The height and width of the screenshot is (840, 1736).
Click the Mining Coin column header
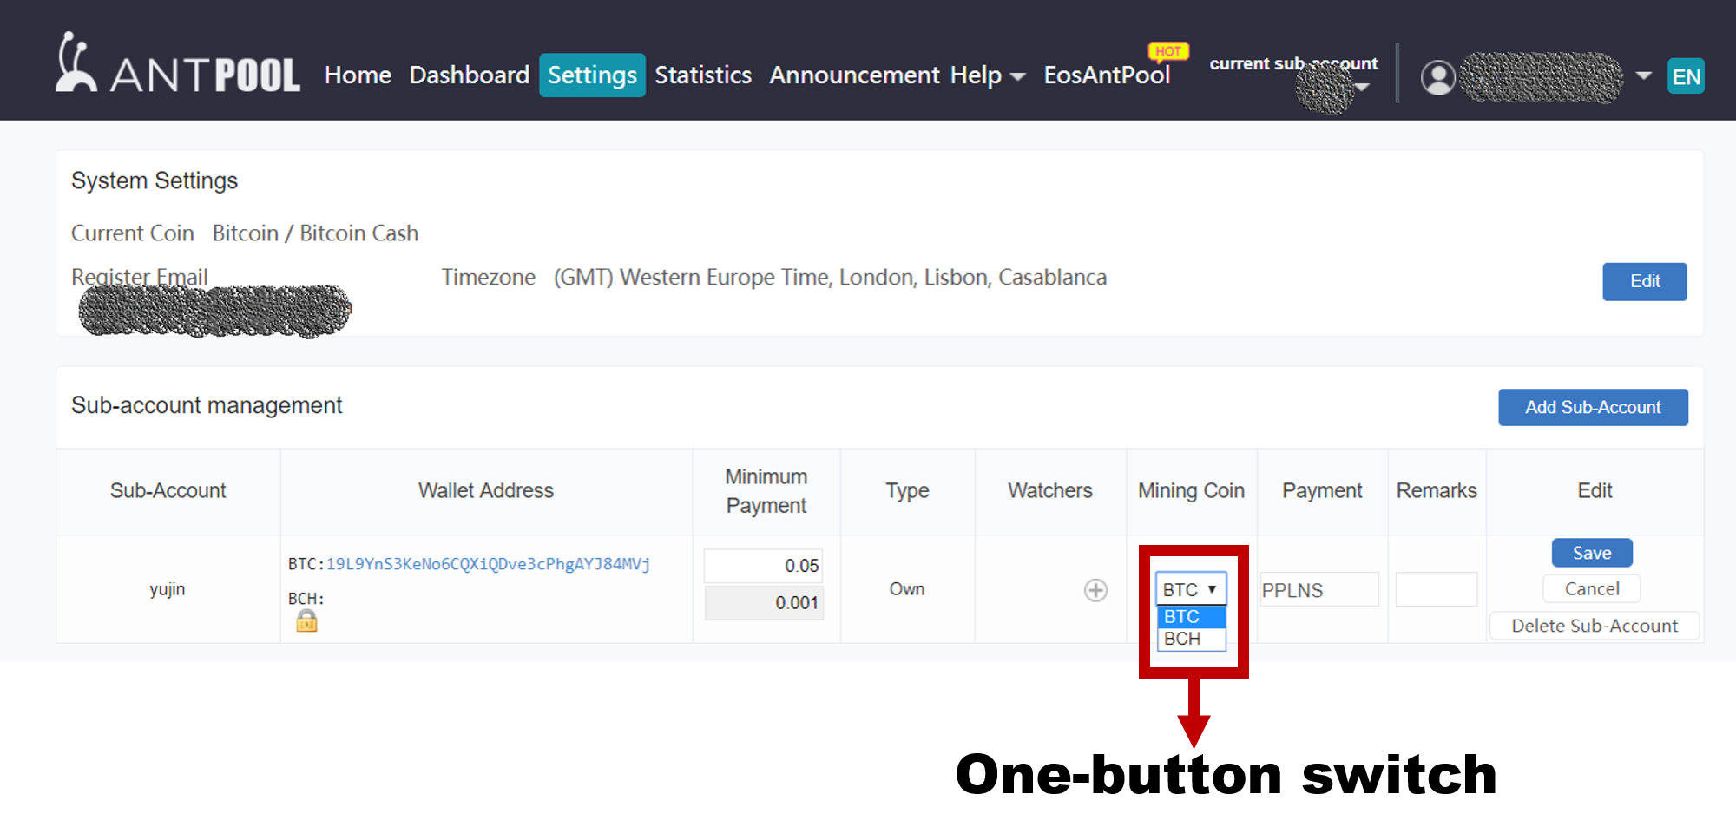tap(1191, 491)
